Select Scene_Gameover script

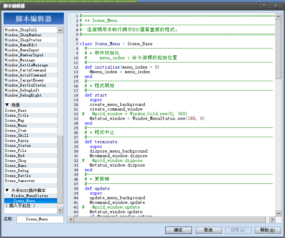31,181
